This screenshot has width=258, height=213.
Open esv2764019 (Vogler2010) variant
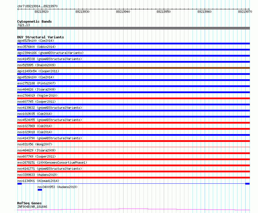[x=37, y=95]
